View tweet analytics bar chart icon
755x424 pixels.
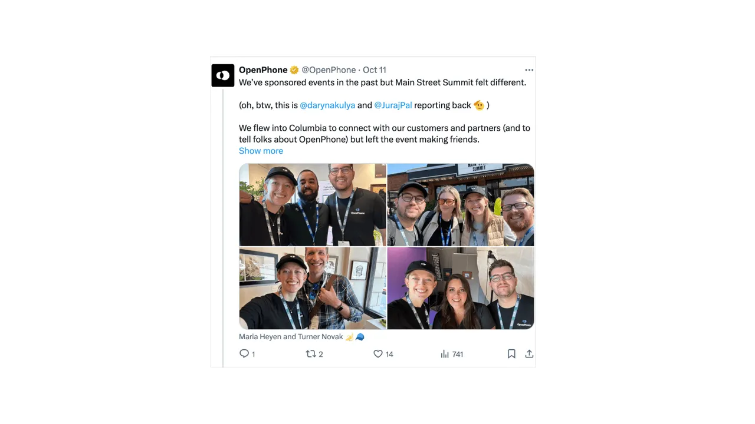coord(445,353)
